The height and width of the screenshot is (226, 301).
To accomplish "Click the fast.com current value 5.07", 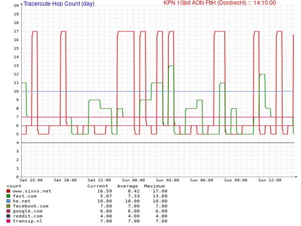I will [x=106, y=196].
